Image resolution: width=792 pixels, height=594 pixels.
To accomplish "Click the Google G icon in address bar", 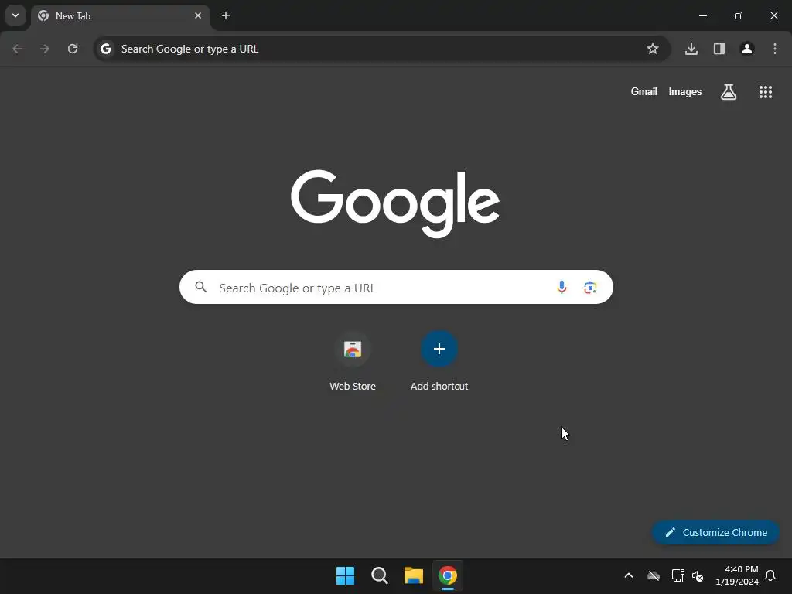I will (105, 49).
